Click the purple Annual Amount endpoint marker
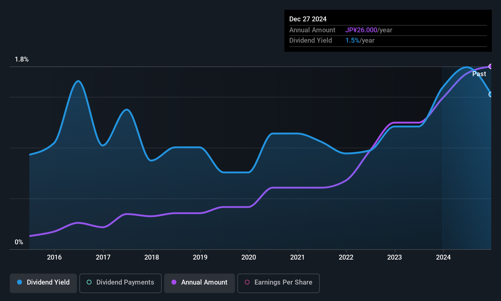Viewport: 501px width, 301px height. 491,66
